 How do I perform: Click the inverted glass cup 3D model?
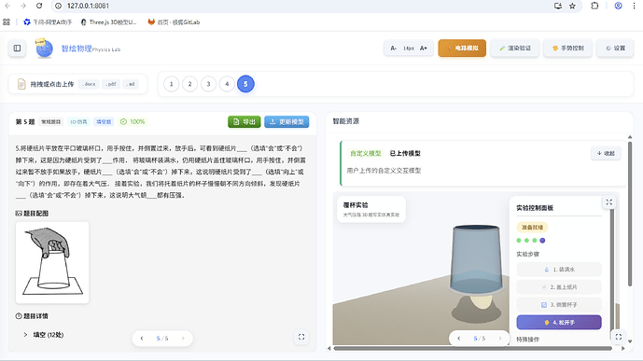tap(476, 259)
